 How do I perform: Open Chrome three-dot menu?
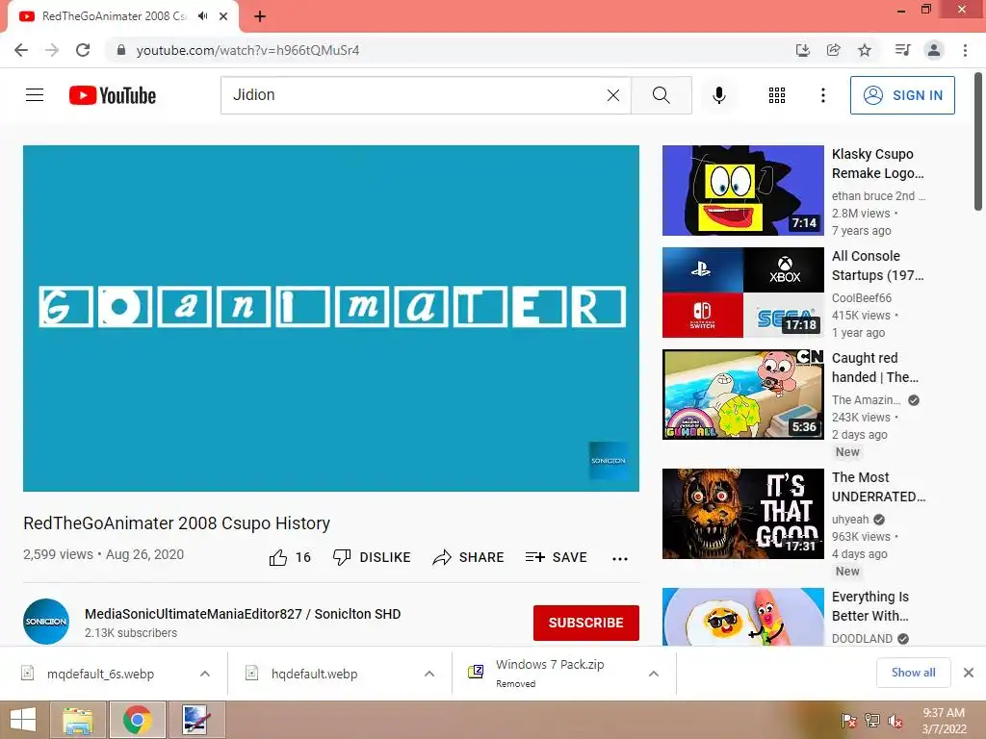(965, 50)
